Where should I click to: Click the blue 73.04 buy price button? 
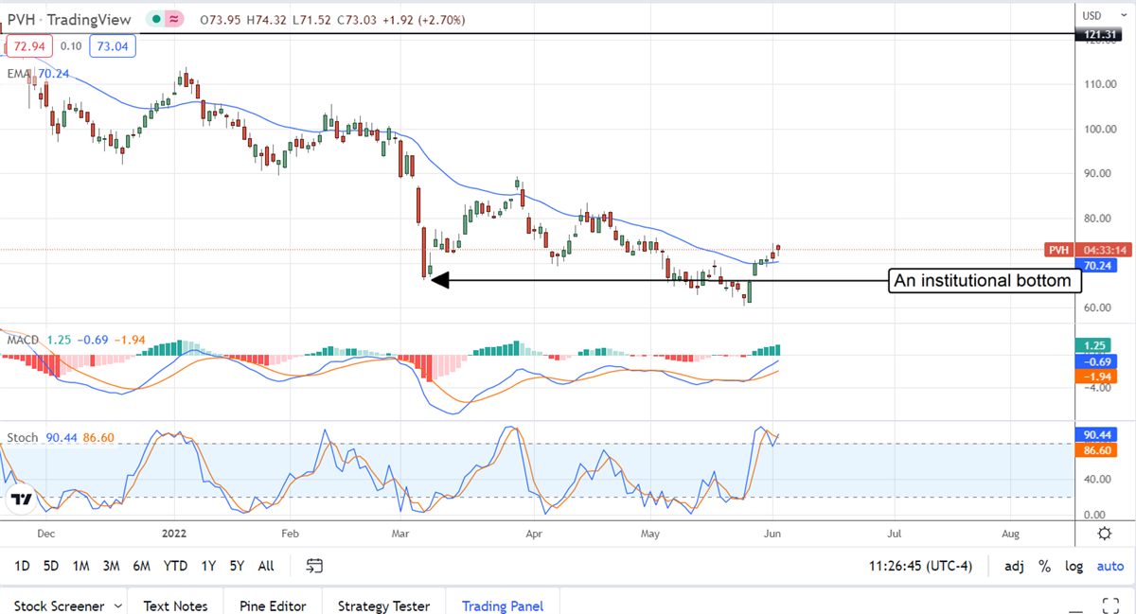(x=112, y=45)
